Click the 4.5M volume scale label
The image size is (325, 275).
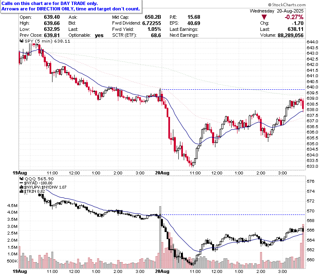point(12,205)
